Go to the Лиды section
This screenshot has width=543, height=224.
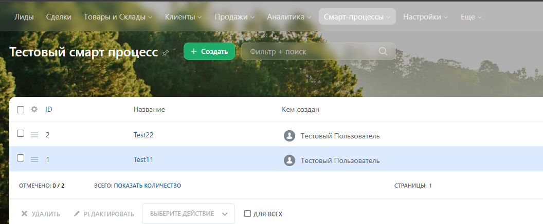click(x=24, y=17)
